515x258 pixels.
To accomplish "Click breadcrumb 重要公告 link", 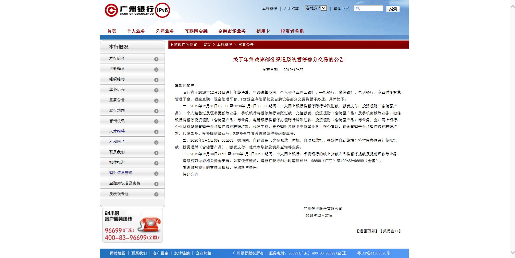I will [246, 45].
